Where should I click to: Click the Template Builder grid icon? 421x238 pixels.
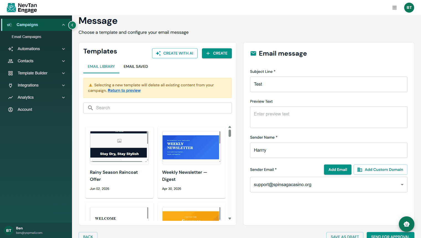(x=11, y=73)
